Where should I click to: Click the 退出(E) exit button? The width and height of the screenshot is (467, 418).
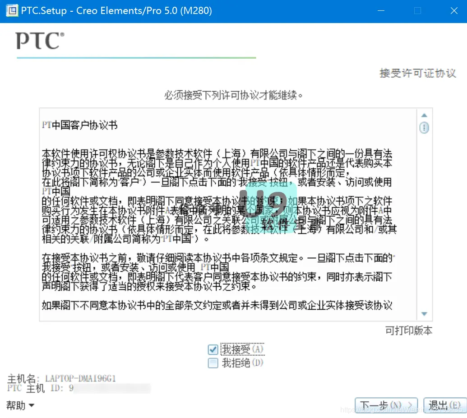[445, 405]
